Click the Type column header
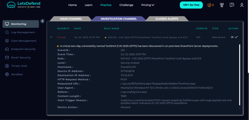This screenshot has height=120, width=249. 215,29
